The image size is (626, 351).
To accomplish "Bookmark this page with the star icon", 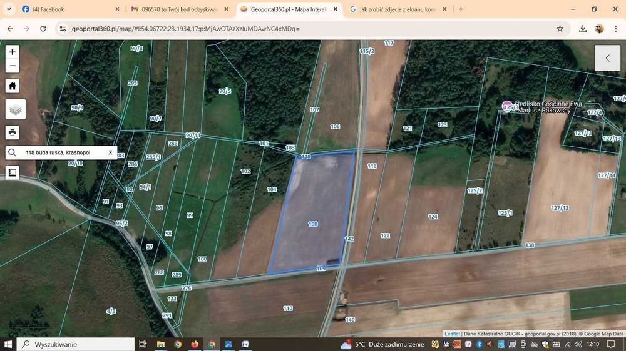I will click(560, 29).
